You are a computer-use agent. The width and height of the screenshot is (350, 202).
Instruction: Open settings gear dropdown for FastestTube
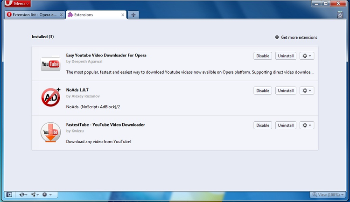(307, 125)
